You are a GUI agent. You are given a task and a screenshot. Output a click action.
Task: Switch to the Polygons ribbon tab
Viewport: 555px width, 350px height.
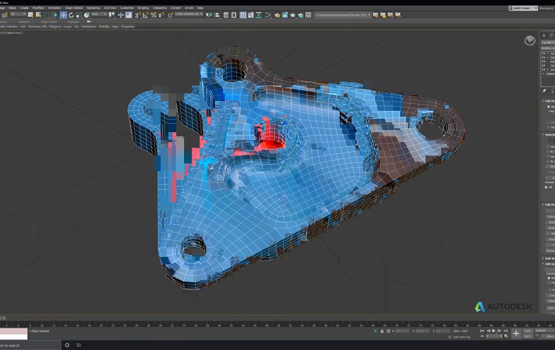(55, 26)
